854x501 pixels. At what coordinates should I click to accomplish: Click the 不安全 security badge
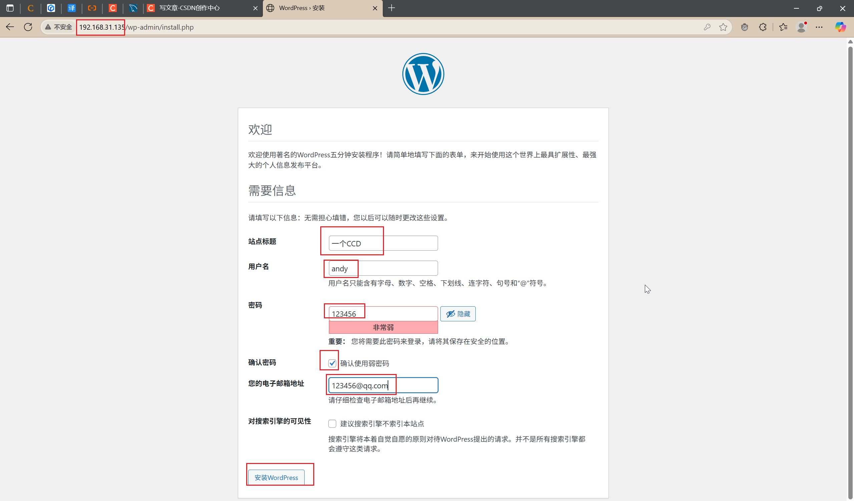[x=58, y=27]
